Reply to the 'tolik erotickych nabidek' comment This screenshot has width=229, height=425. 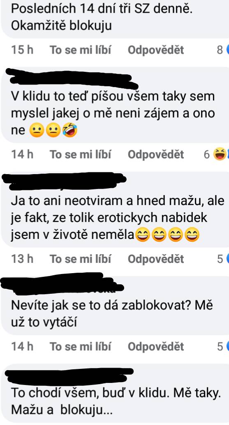coord(156,259)
